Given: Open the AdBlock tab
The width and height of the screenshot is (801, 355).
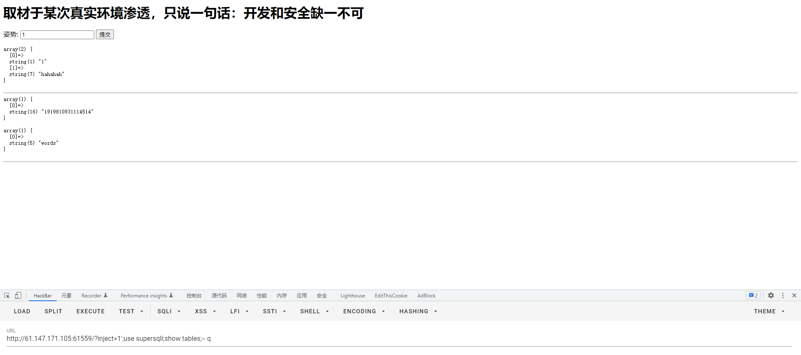Looking at the screenshot, I should point(426,296).
